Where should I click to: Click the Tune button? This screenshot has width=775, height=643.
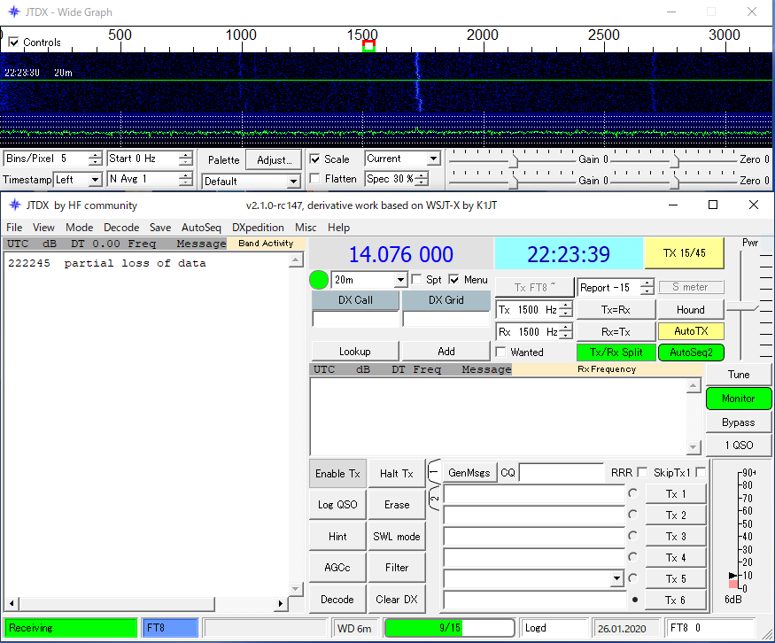pyautogui.click(x=738, y=375)
